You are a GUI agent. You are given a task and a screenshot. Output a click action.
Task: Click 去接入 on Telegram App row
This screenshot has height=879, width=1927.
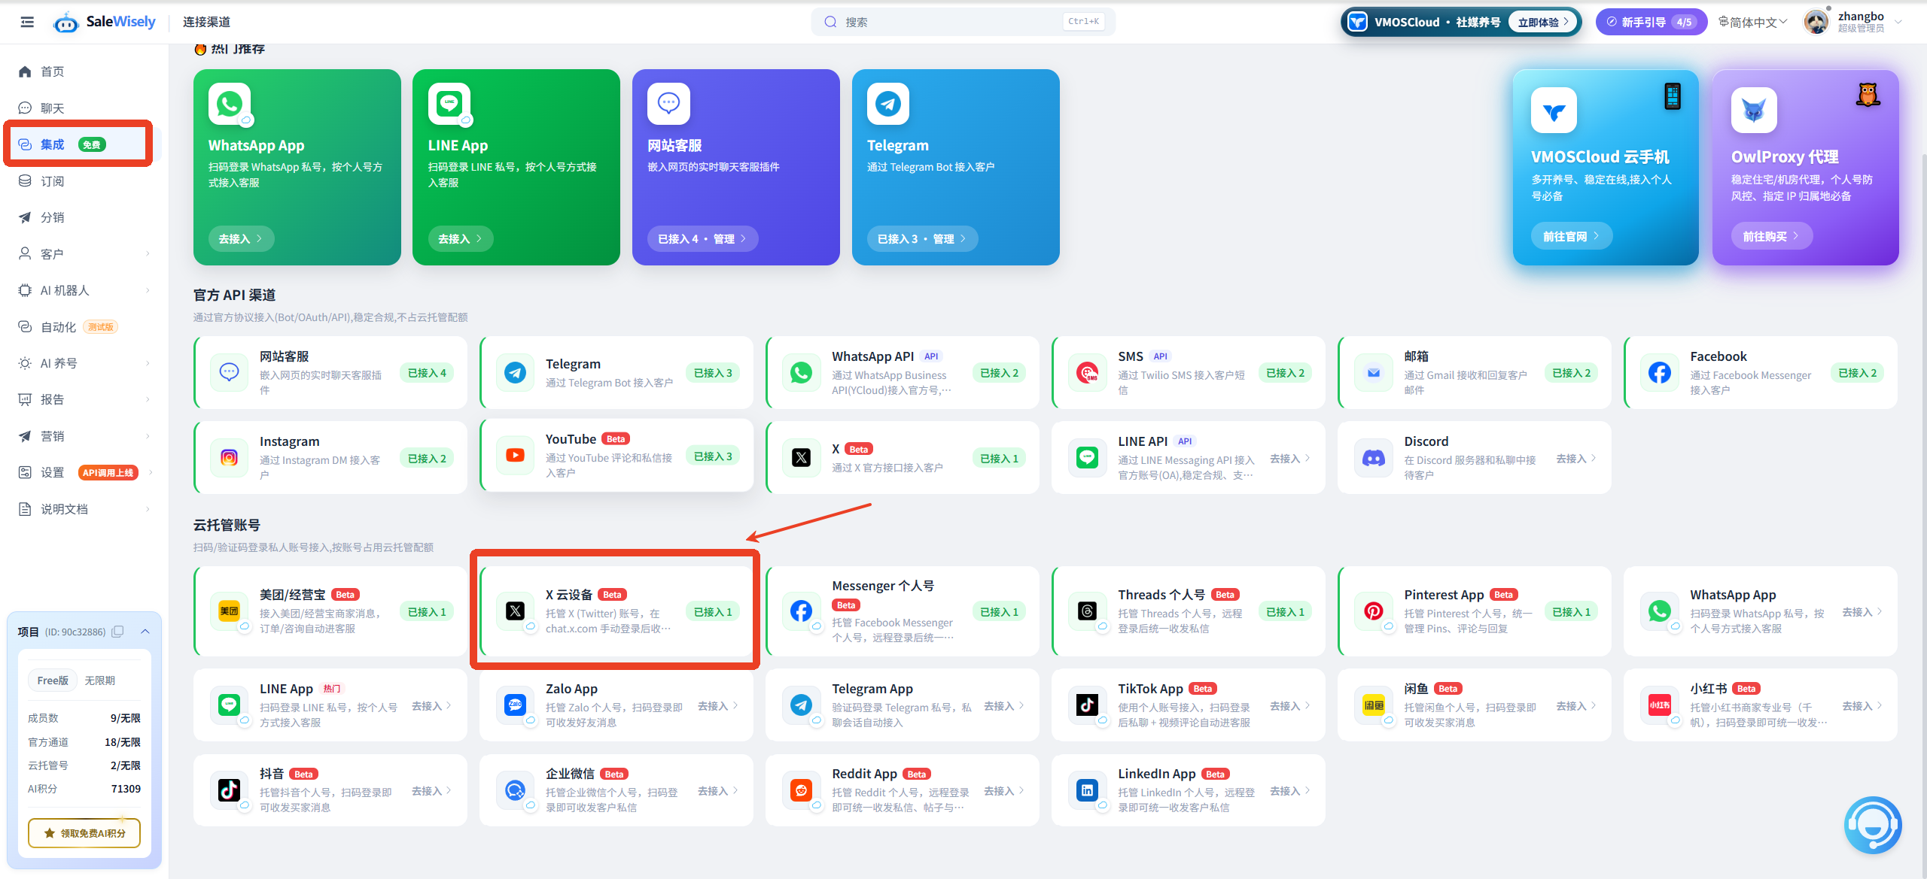point(1004,706)
